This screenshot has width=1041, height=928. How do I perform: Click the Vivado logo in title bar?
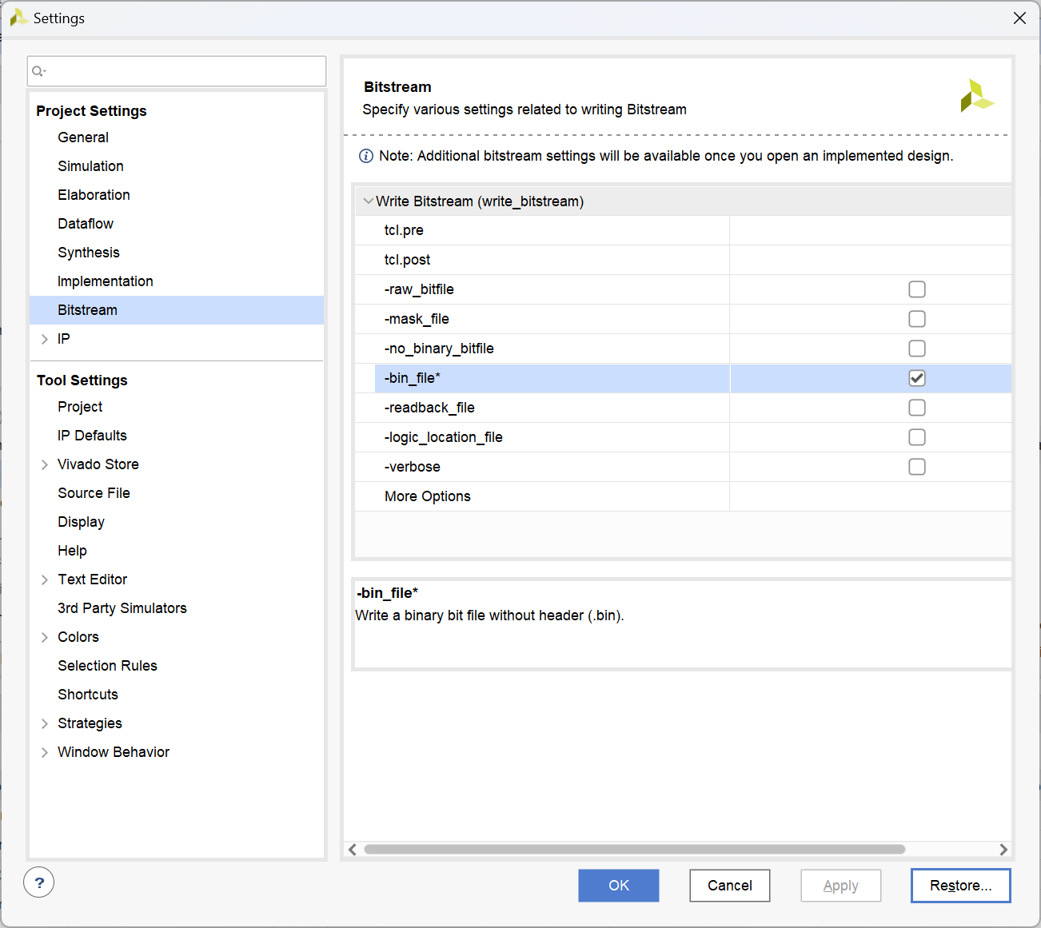pyautogui.click(x=18, y=18)
